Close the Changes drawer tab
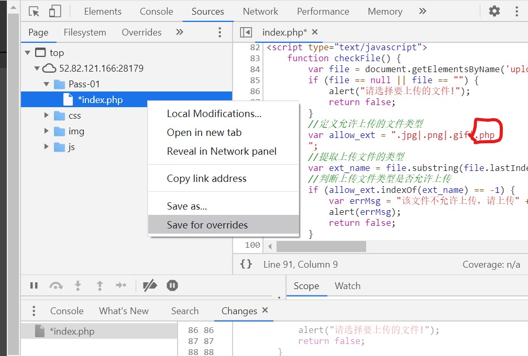The image size is (528, 356). tap(265, 310)
